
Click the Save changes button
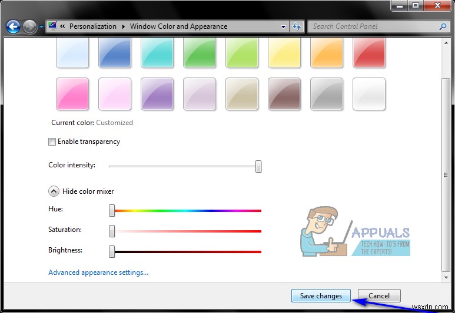pyautogui.click(x=321, y=295)
